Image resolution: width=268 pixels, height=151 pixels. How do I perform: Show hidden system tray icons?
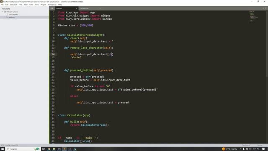click(240, 149)
